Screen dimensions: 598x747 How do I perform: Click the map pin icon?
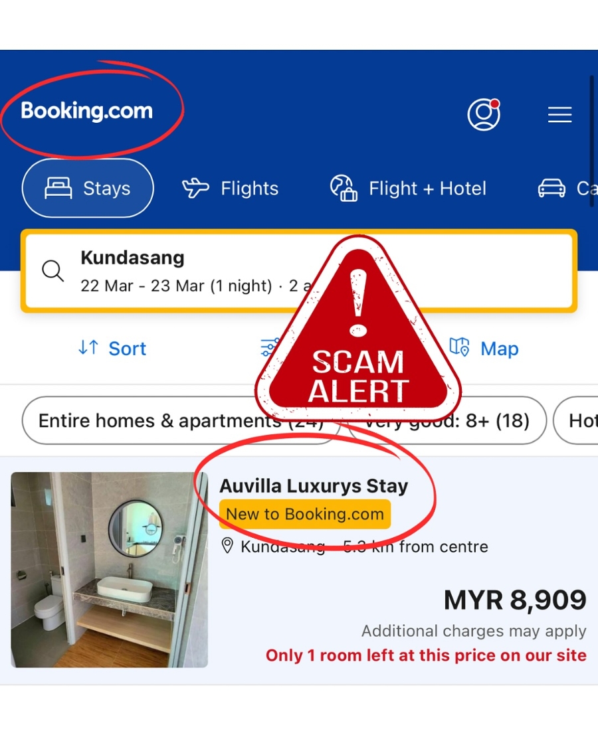(459, 347)
